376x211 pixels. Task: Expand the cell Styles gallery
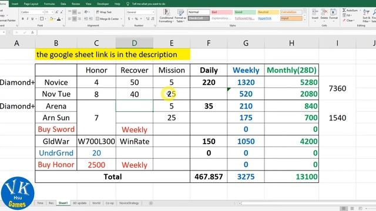[305, 19]
